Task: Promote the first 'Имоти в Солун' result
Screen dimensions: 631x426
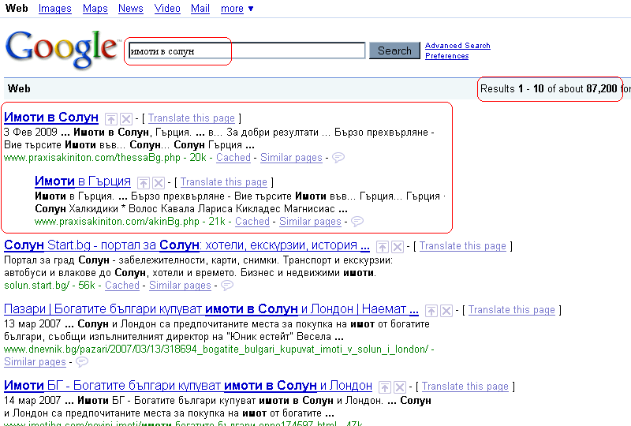Action: (x=111, y=118)
